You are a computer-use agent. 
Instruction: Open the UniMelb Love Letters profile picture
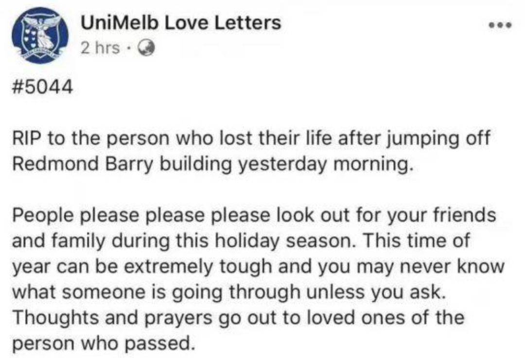point(40,35)
